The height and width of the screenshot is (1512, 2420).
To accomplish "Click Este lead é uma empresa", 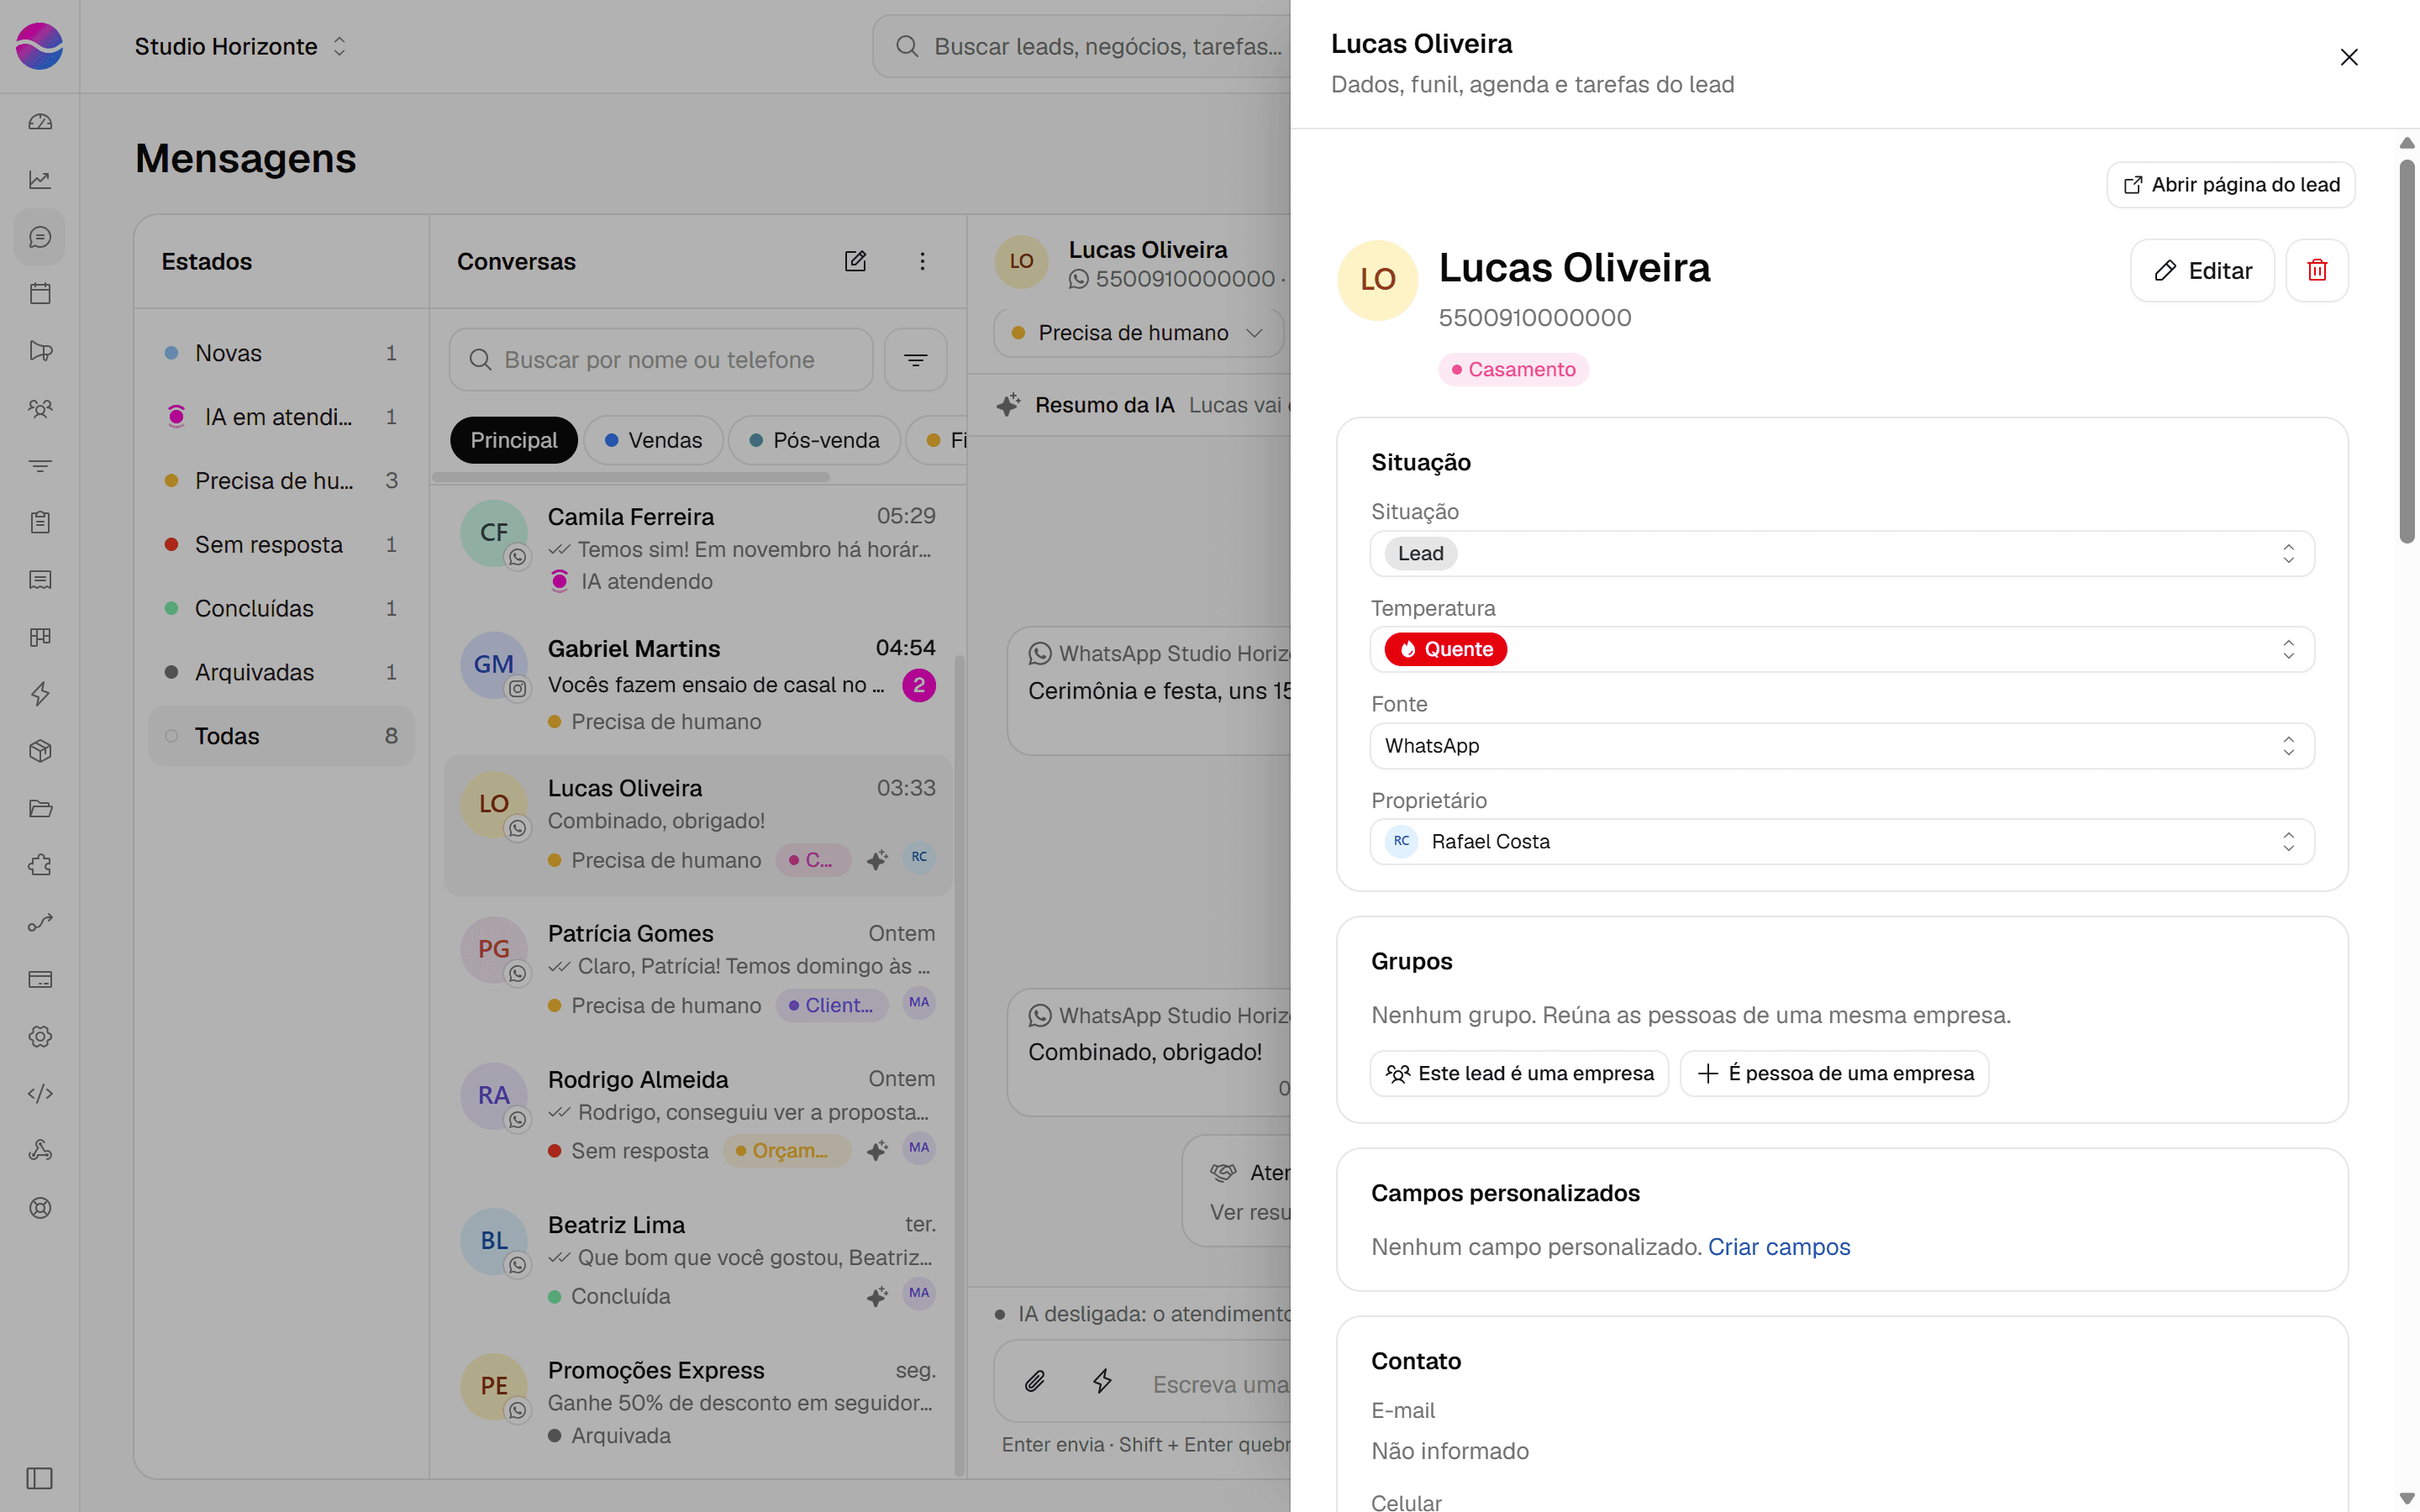I will (x=1519, y=1073).
